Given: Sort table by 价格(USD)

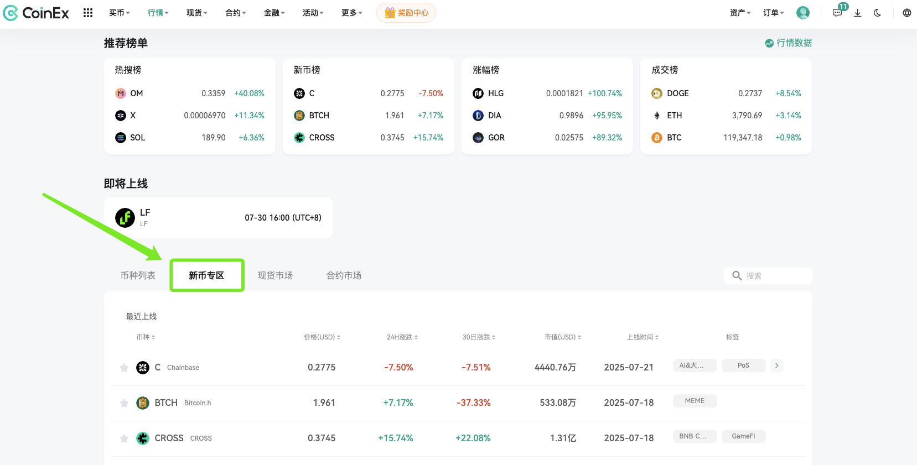Looking at the screenshot, I should pos(322,337).
